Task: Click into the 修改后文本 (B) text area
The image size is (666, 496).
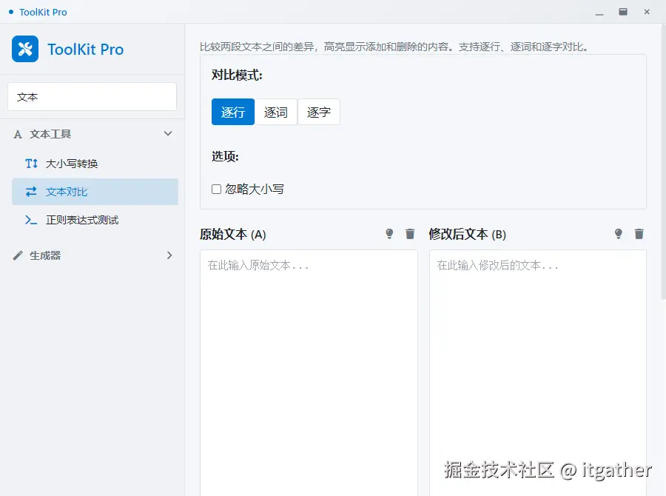Action: 538,373
